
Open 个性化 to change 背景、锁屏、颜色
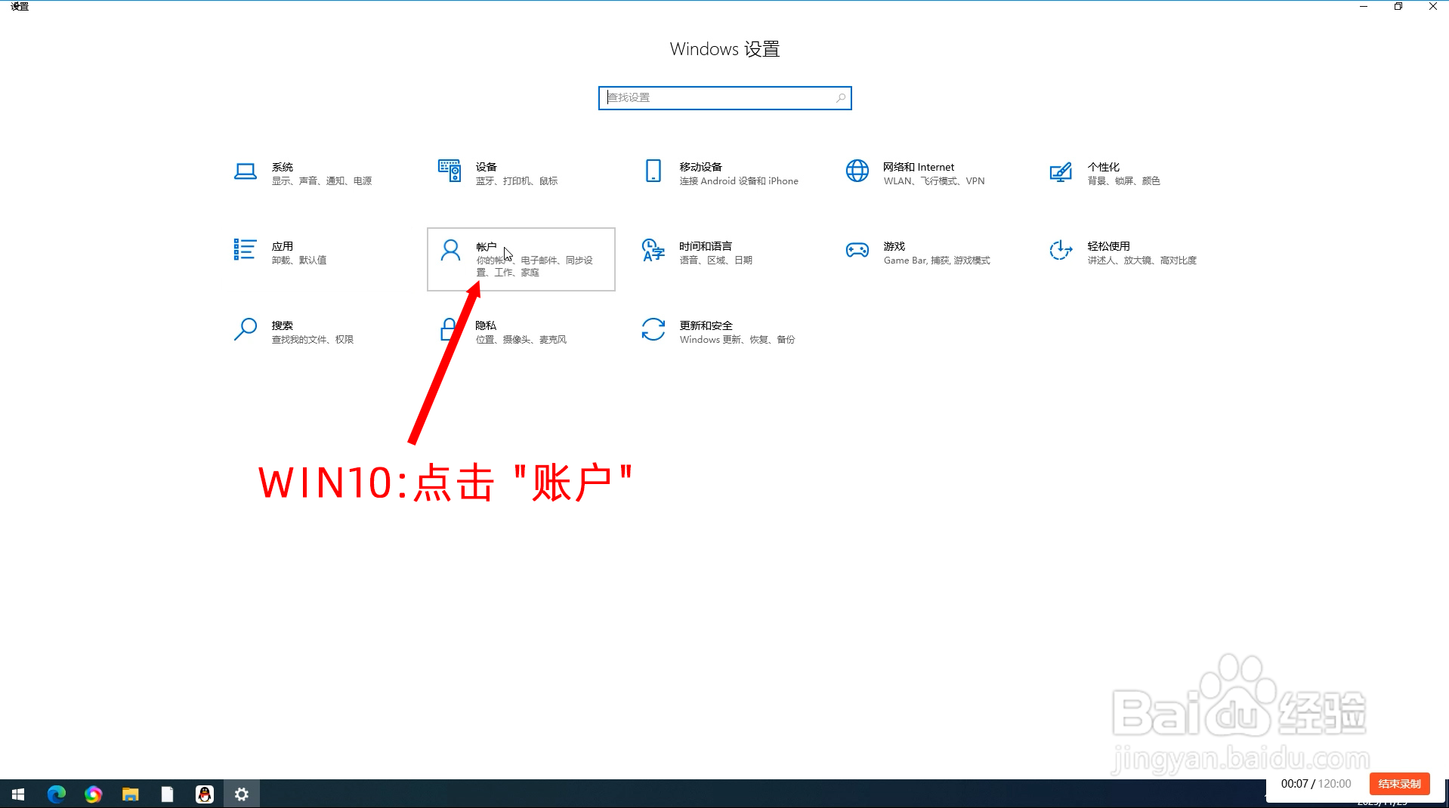click(1118, 174)
